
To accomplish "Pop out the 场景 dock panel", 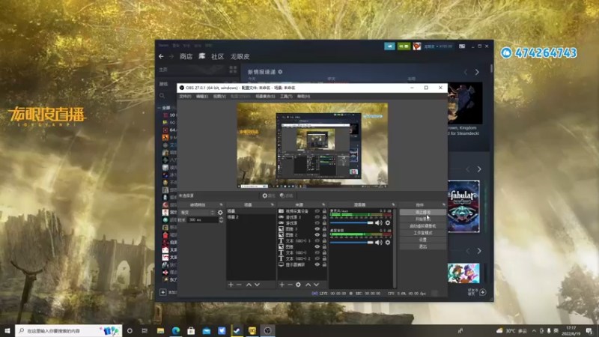I will click(273, 204).
